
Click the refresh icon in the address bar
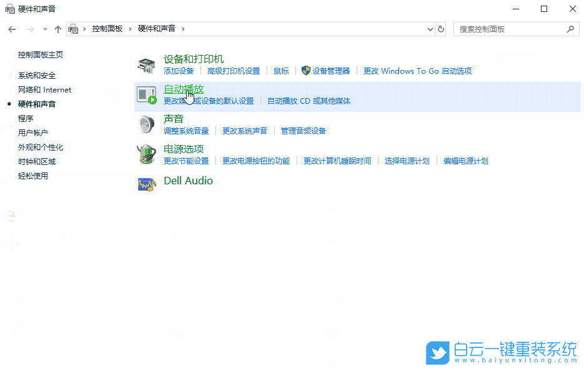tap(441, 29)
